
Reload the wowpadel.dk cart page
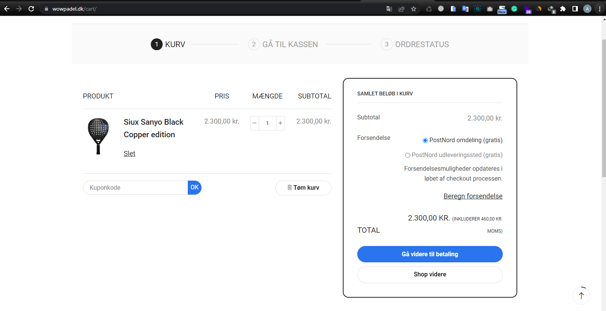click(31, 9)
